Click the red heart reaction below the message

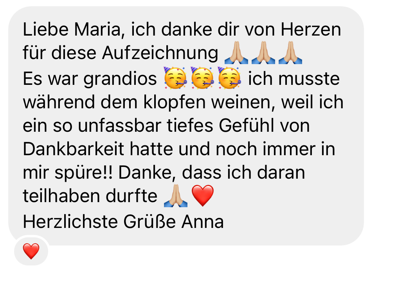(31, 251)
